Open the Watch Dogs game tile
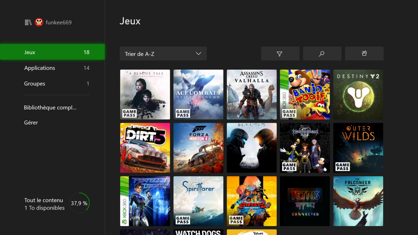The height and width of the screenshot is (235, 418). click(199, 232)
